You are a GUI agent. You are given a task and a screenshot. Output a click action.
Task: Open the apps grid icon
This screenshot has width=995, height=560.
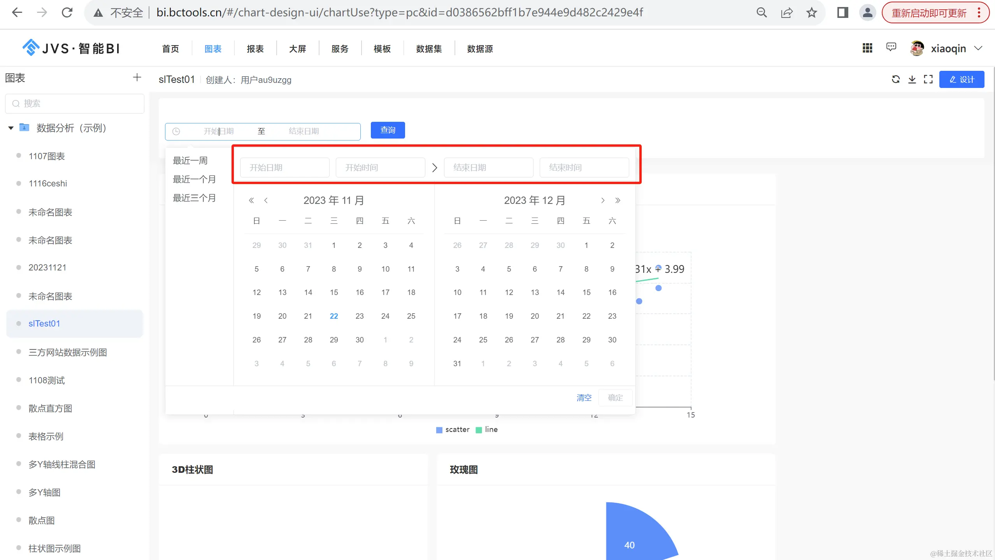coord(867,48)
